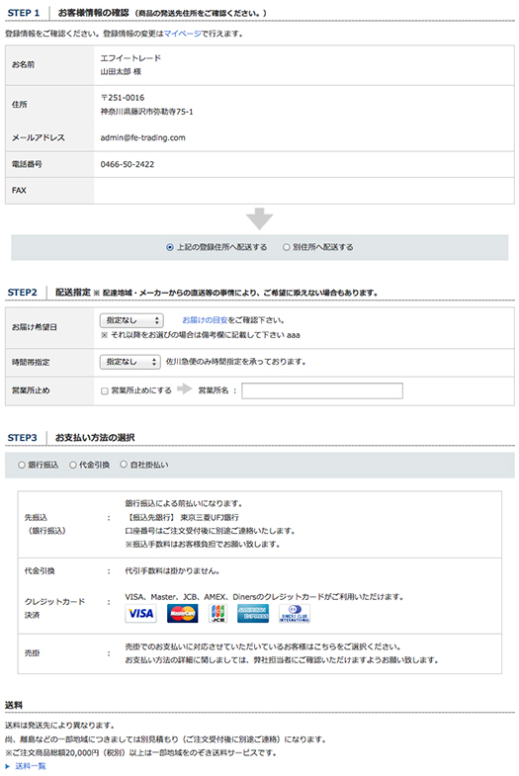
Task: Choose 自社掛払い payment method
Action: coord(124,465)
